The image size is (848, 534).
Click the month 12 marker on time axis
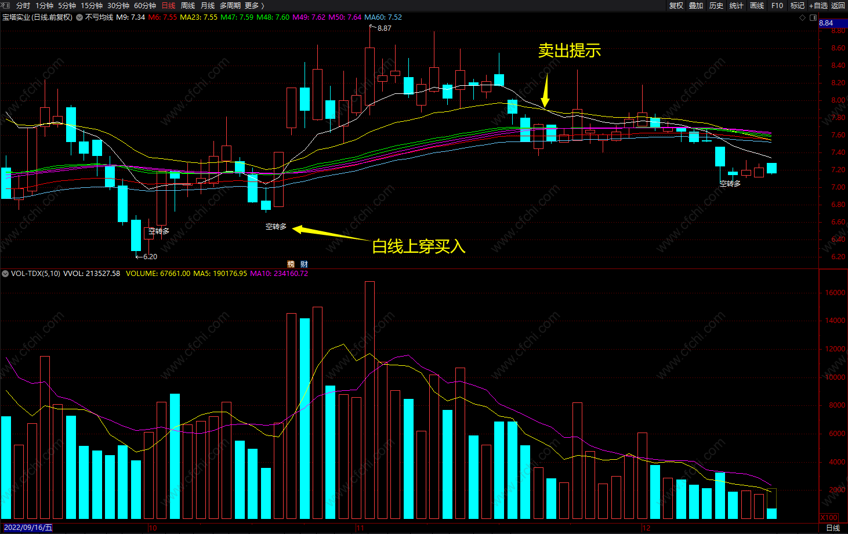pyautogui.click(x=646, y=528)
